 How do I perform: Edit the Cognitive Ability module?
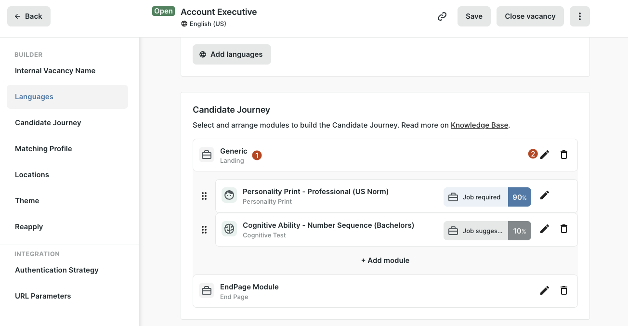click(544, 229)
